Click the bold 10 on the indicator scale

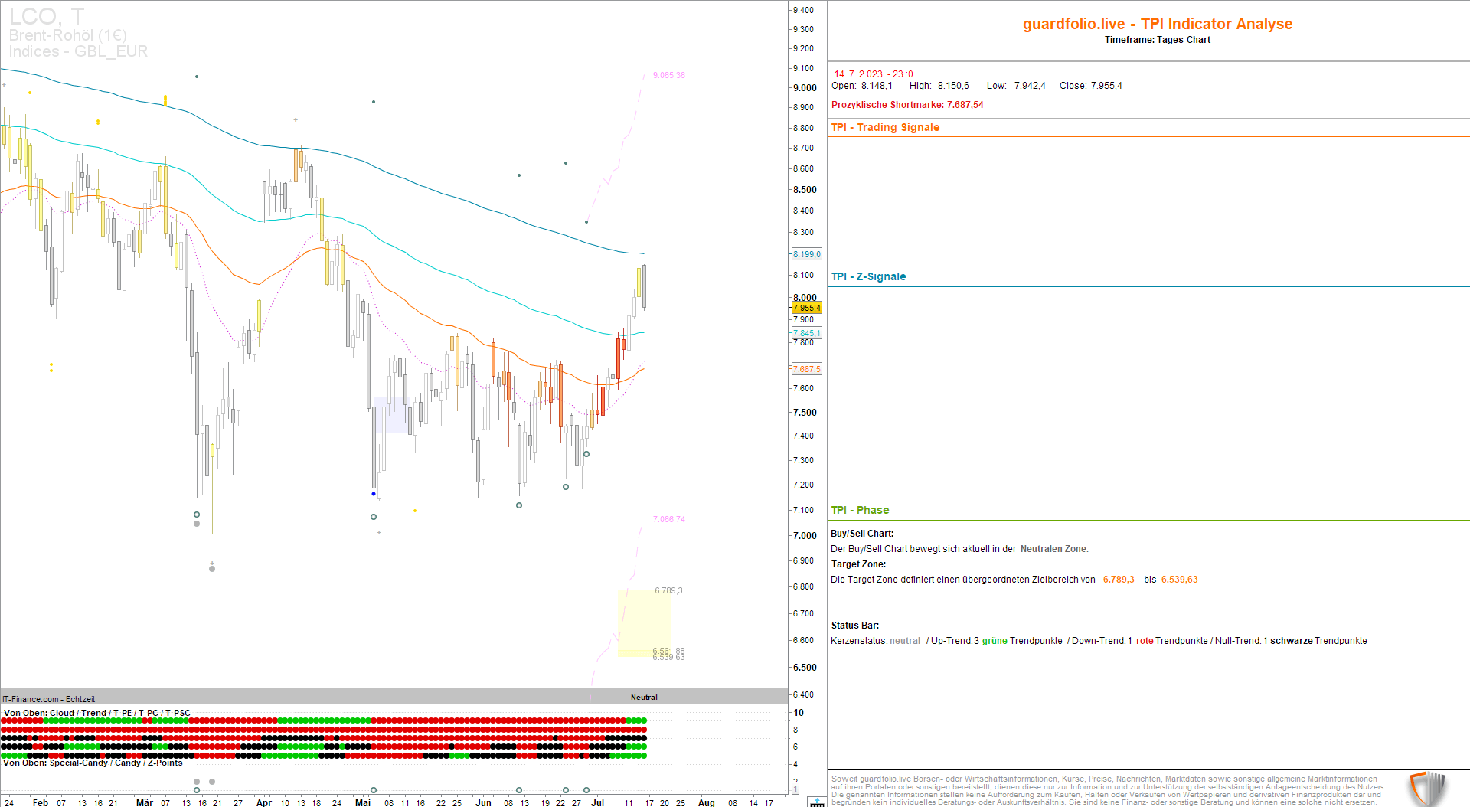coord(799,713)
